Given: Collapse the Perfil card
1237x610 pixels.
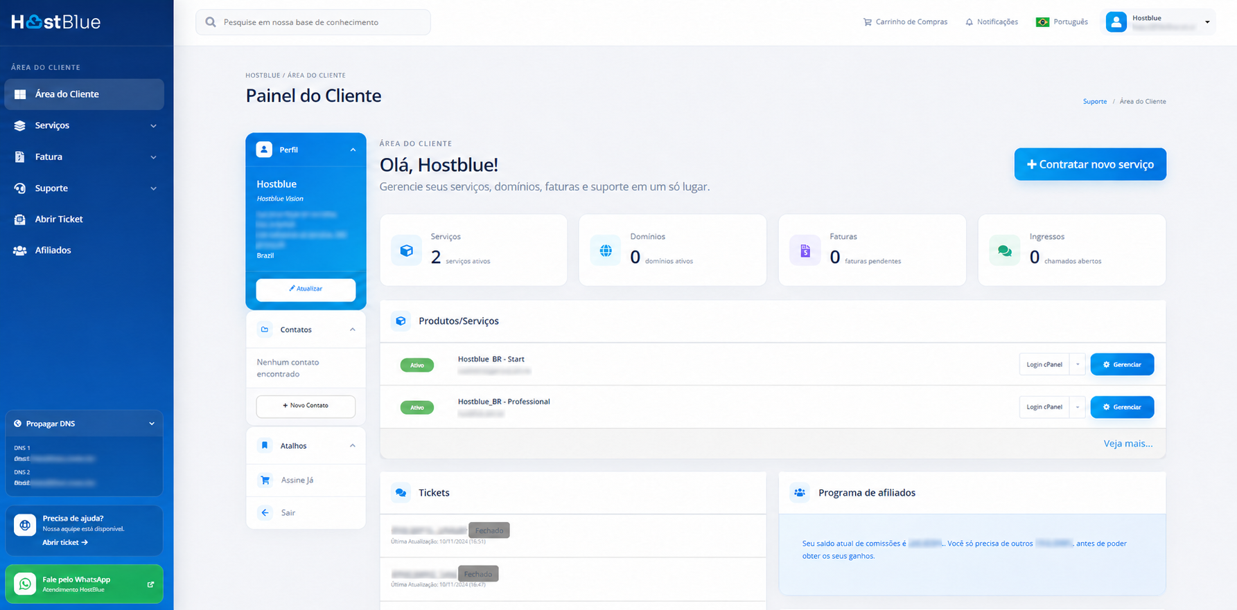Looking at the screenshot, I should [x=353, y=150].
